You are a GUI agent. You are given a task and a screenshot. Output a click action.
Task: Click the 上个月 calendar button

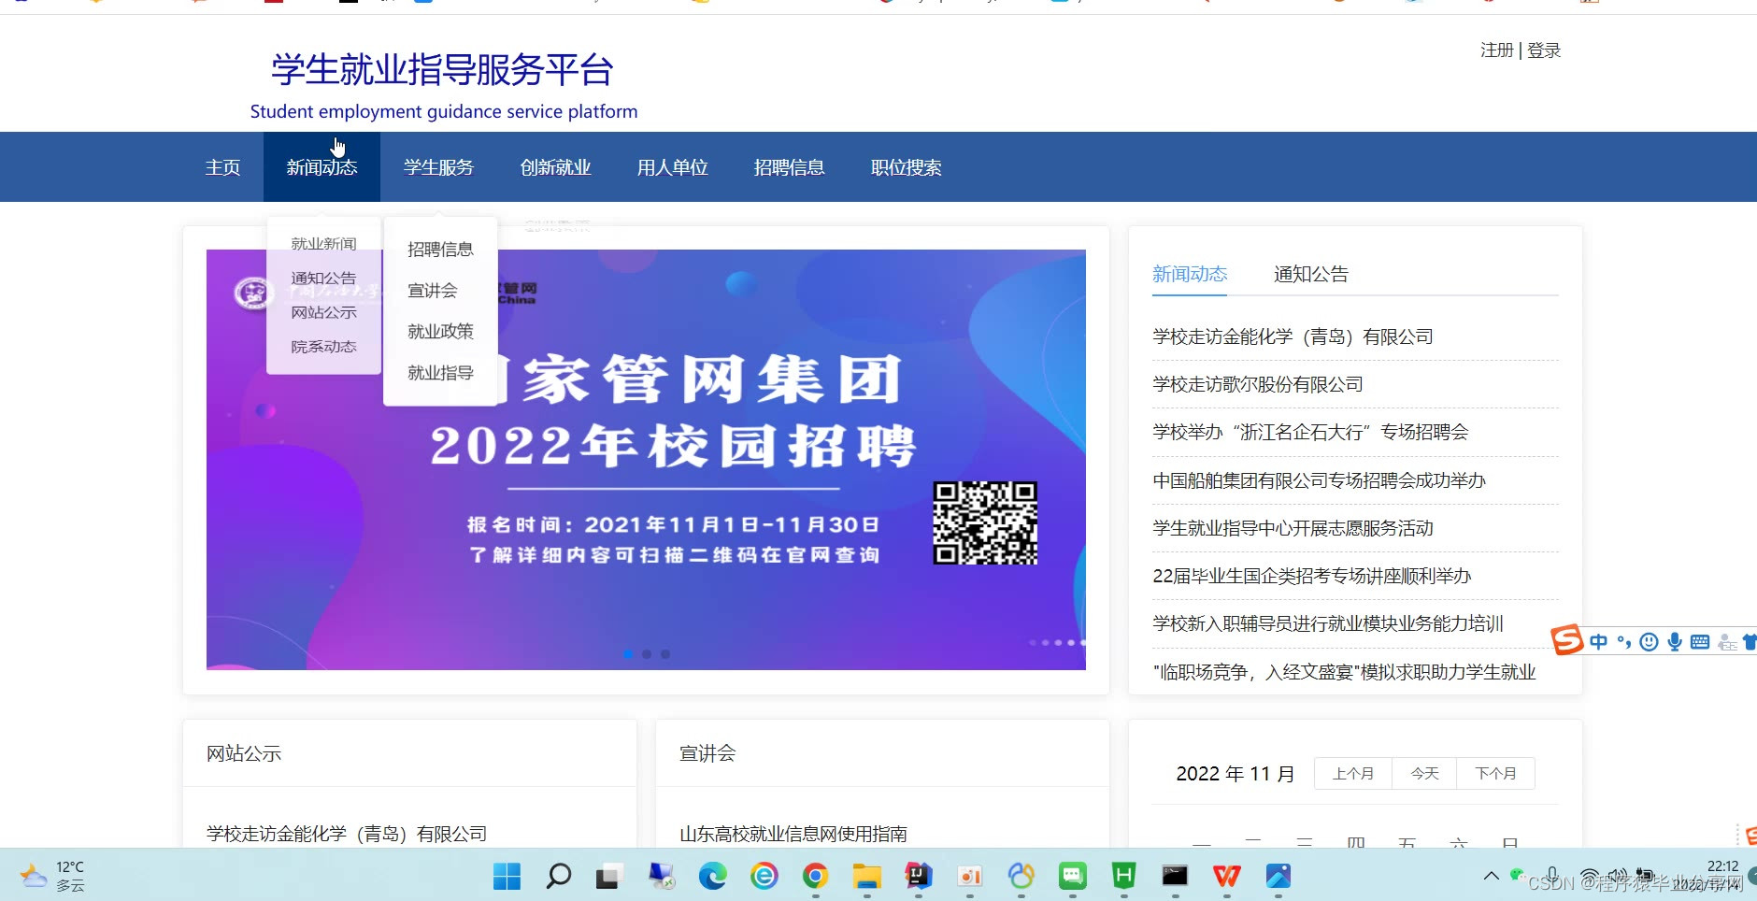click(1352, 774)
